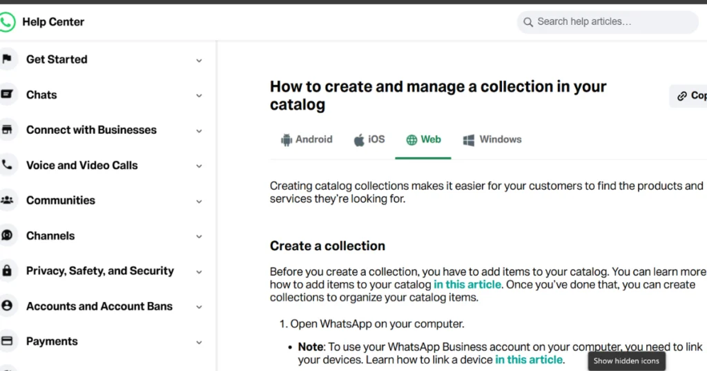Expand the Channels section chevron

point(199,237)
